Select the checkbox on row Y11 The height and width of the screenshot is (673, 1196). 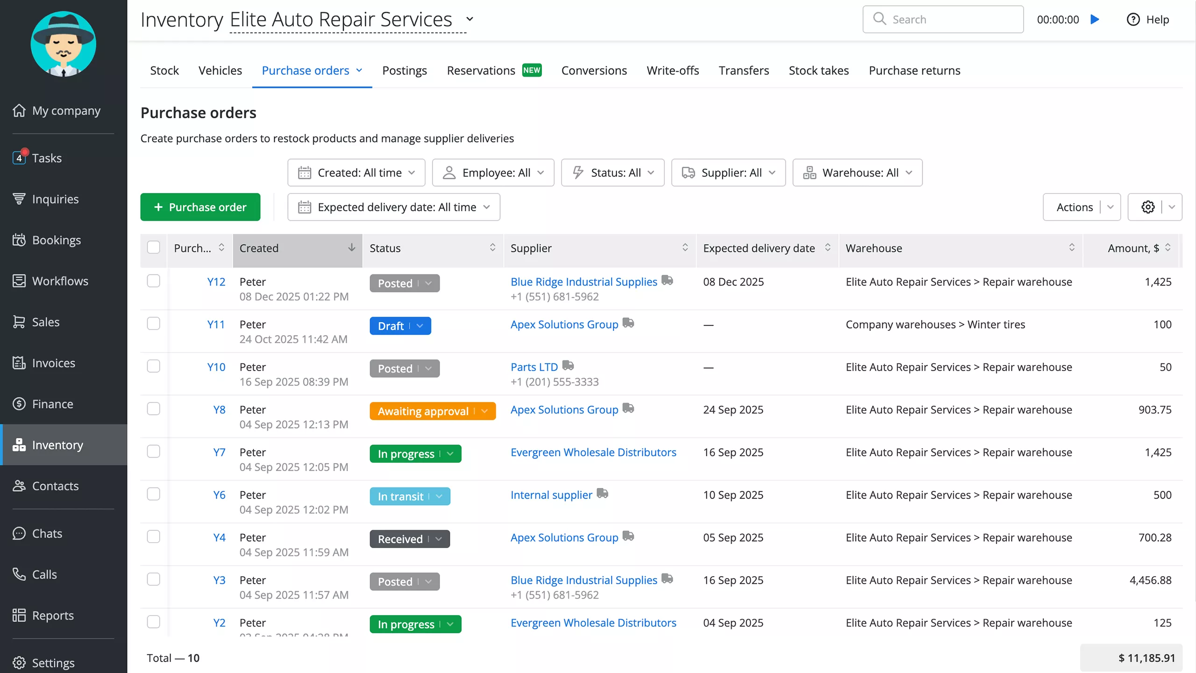tap(153, 323)
